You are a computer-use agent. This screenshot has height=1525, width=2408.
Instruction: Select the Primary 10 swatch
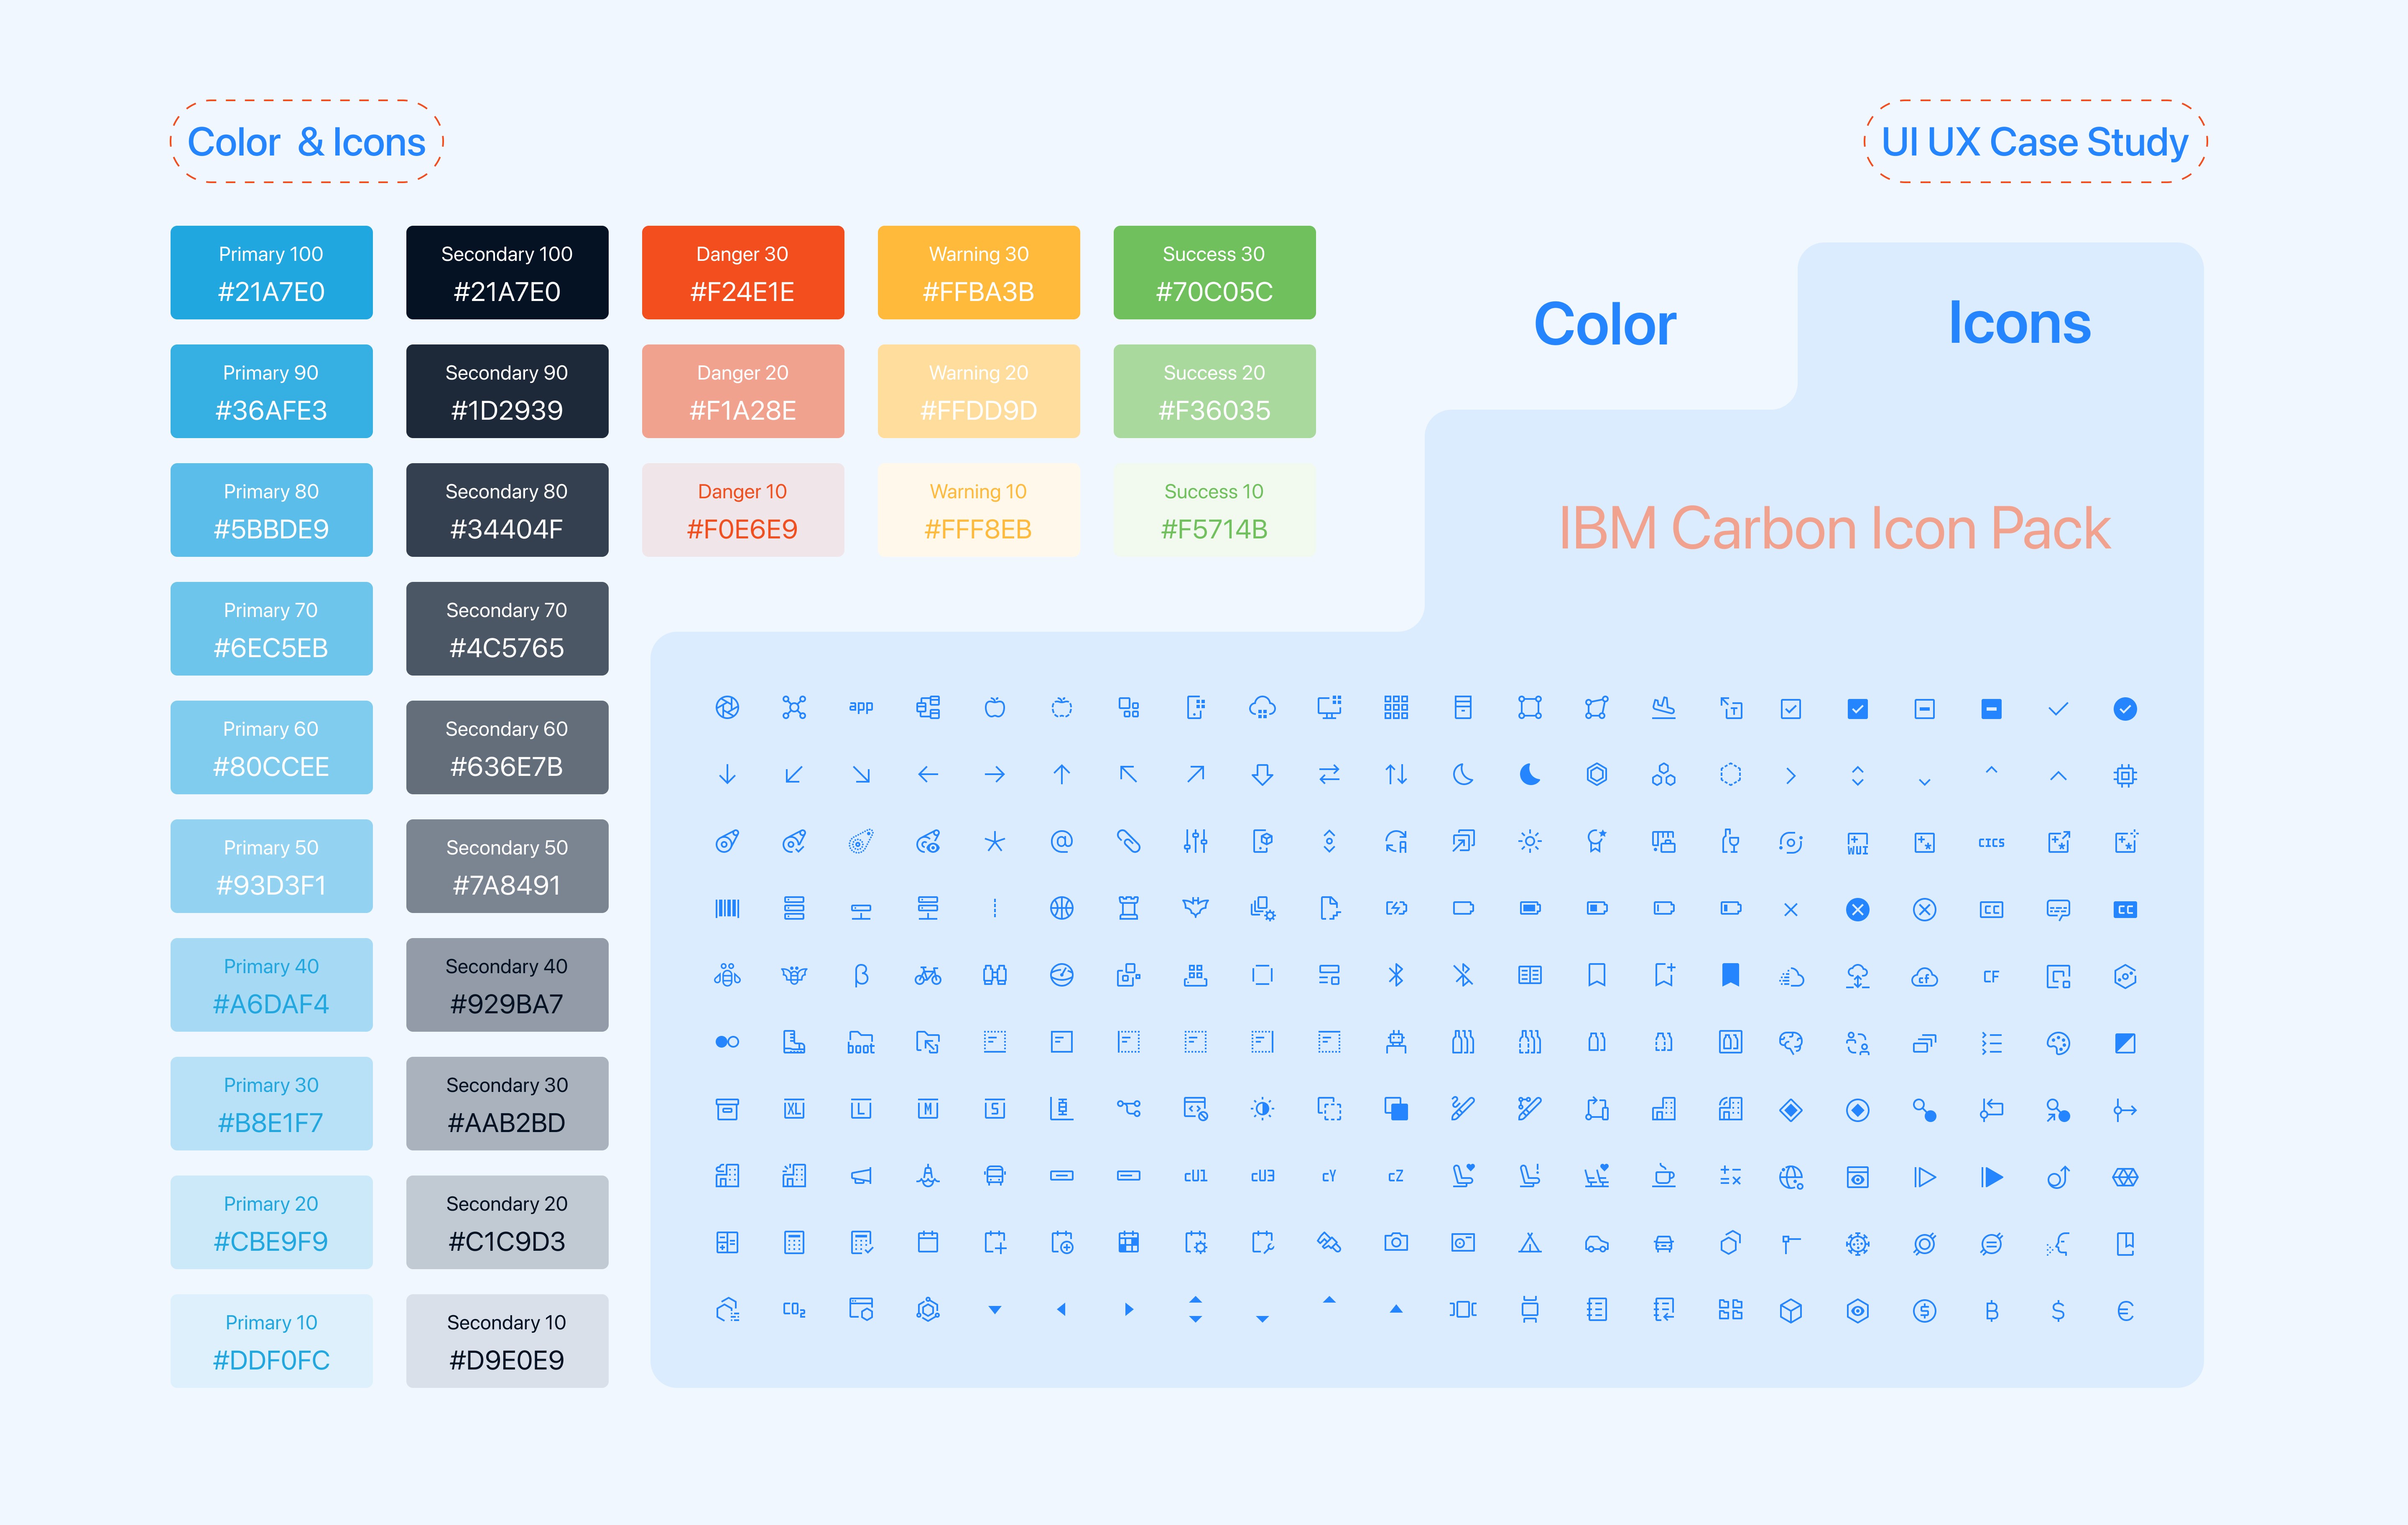(271, 1341)
